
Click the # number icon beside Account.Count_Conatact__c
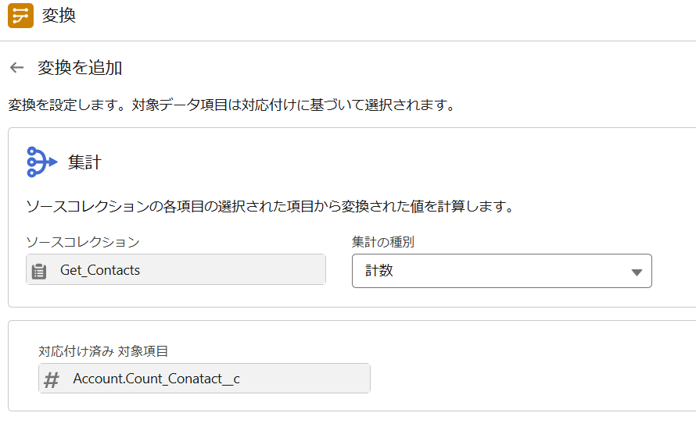coord(52,379)
